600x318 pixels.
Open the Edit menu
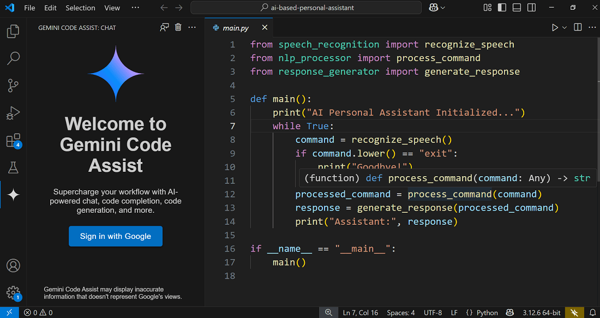50,8
